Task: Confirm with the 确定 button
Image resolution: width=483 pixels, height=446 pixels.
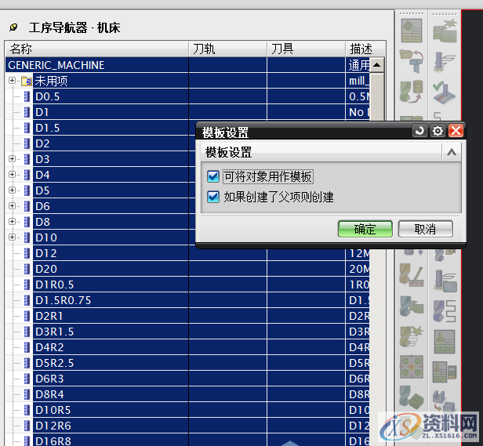Action: pos(365,229)
